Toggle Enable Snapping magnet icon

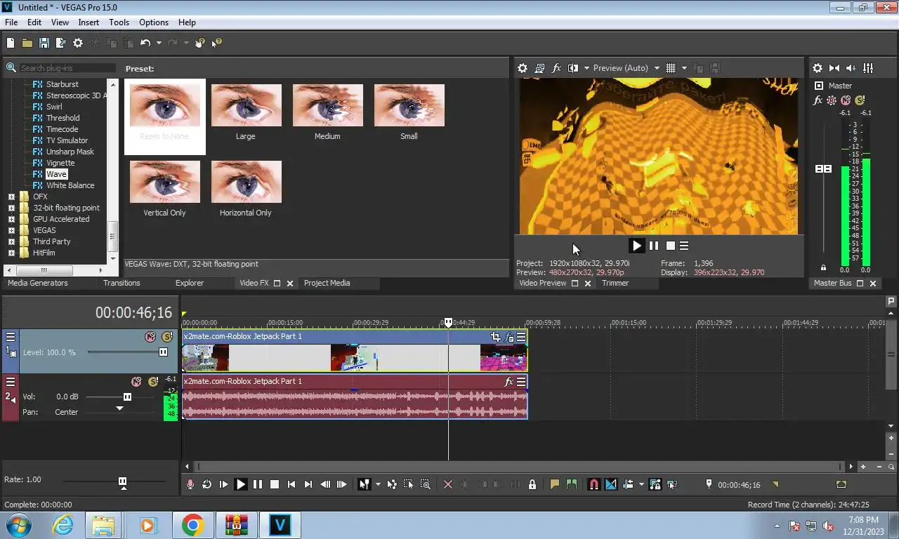(593, 484)
